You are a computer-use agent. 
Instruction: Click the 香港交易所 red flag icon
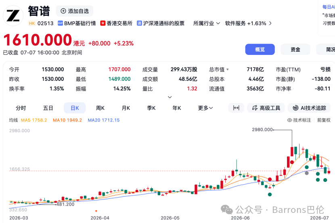click(103, 23)
